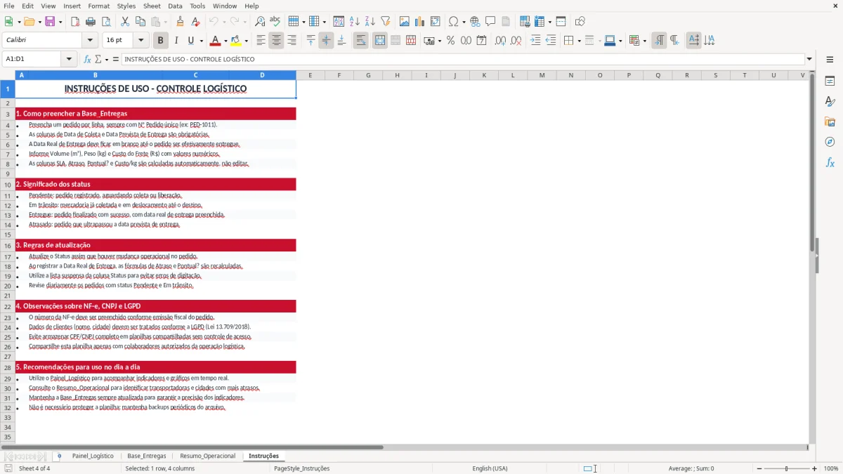The width and height of the screenshot is (843, 474).
Task: Open Select Function sigma dropdown
Action: (x=106, y=60)
